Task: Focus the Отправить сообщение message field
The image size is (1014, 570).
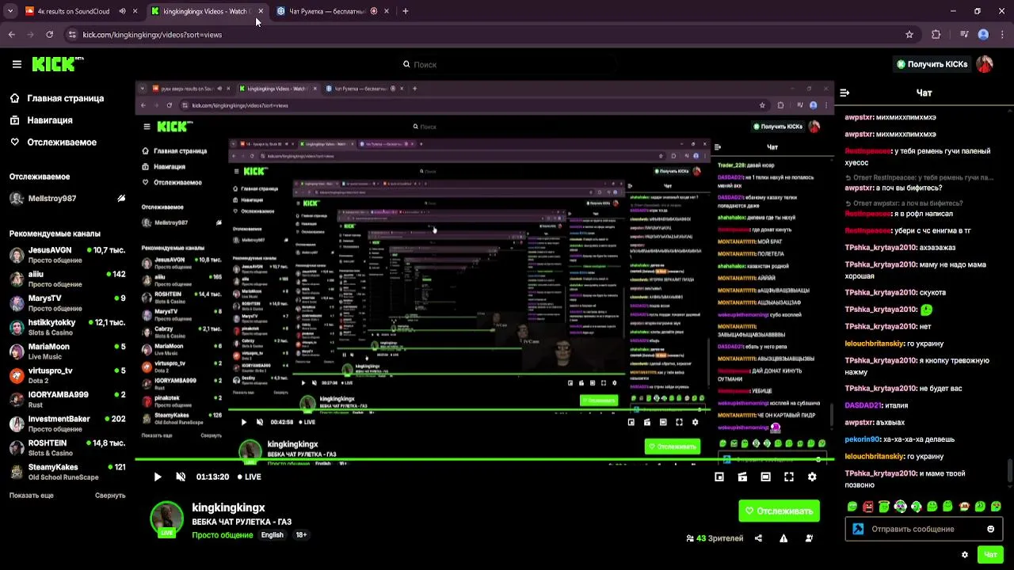Action: (923, 529)
